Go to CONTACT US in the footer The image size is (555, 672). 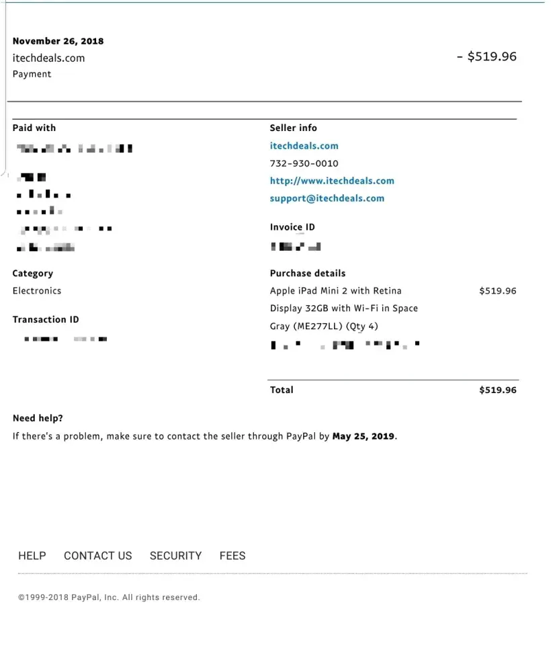98,556
